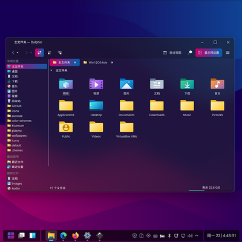Open system settings gear on taskbar
The height and width of the screenshot is (242, 242).
coord(87,235)
